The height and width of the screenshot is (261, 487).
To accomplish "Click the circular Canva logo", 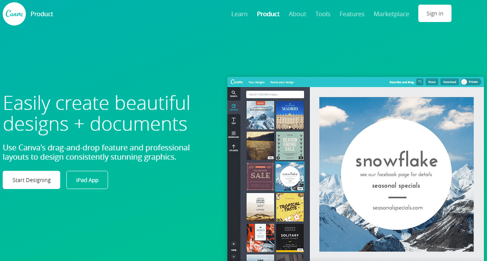I will click(x=14, y=14).
